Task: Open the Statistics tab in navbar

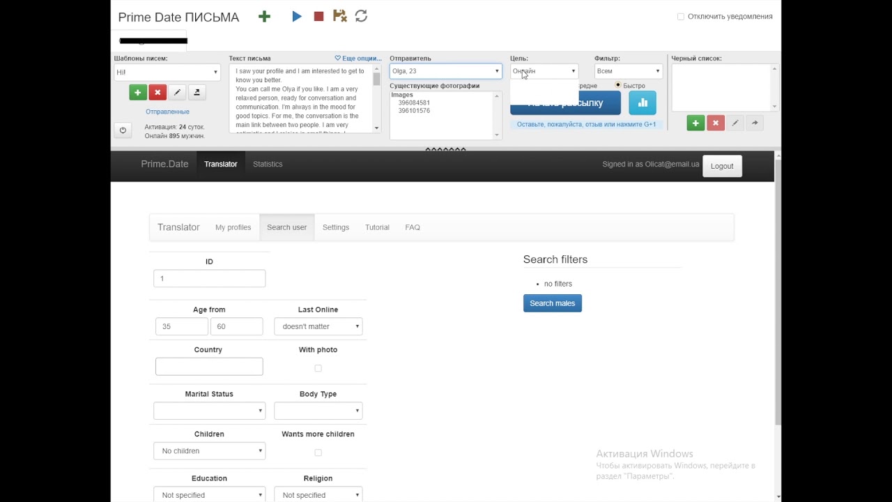Action: tap(268, 164)
